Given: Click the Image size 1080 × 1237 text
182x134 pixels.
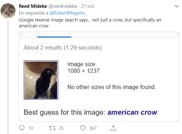Looking at the screenshot, I should click(x=83, y=68).
